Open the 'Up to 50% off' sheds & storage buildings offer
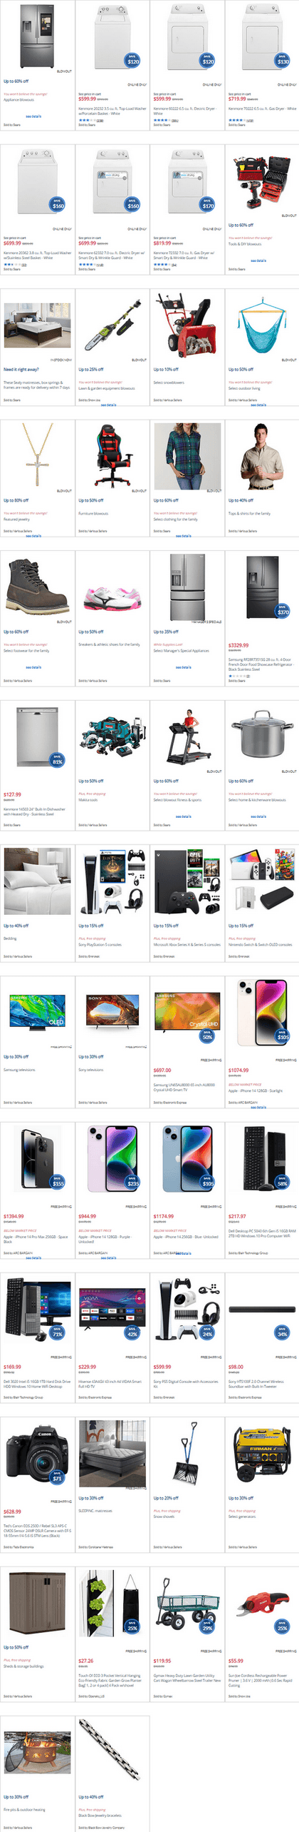The width and height of the screenshot is (299, 1832). point(16,1647)
